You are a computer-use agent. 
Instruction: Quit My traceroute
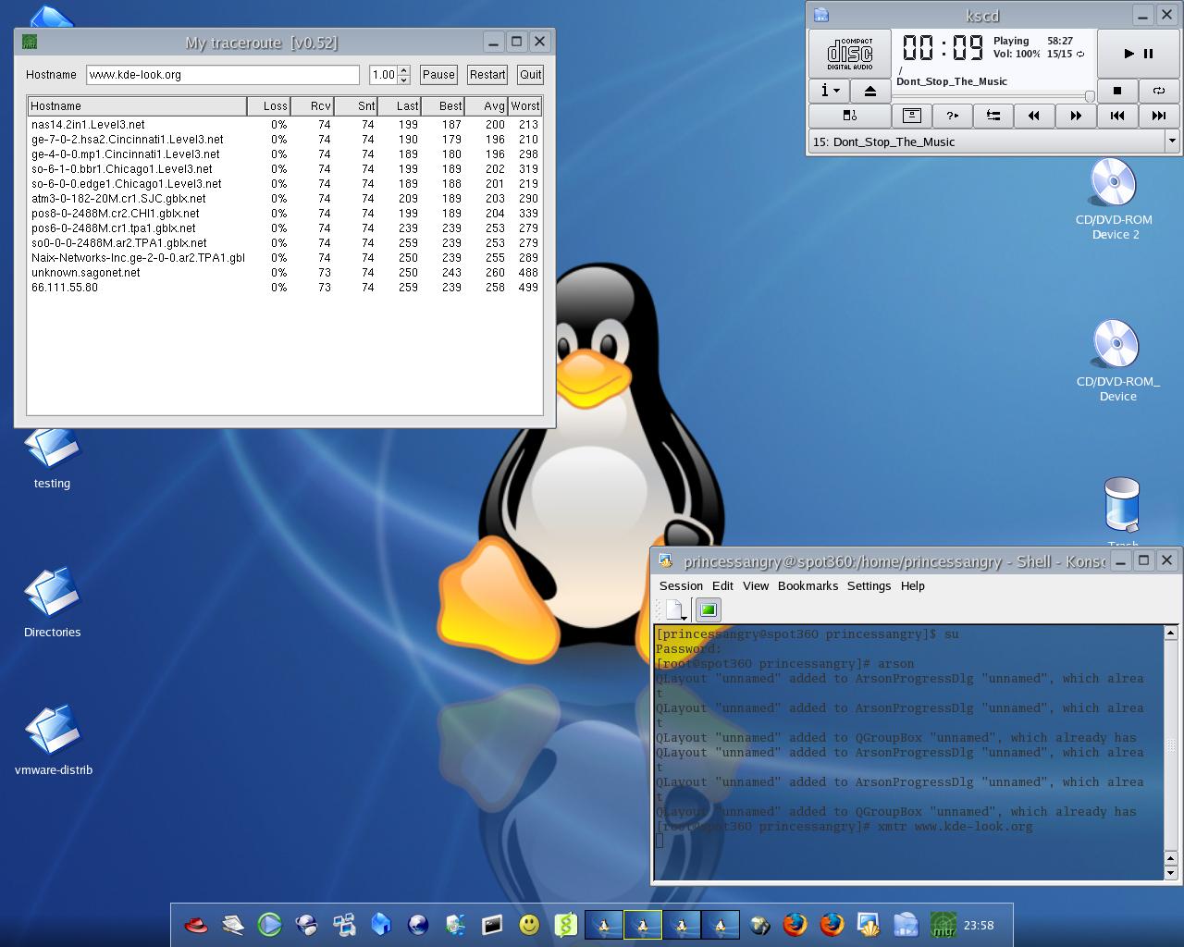[530, 75]
